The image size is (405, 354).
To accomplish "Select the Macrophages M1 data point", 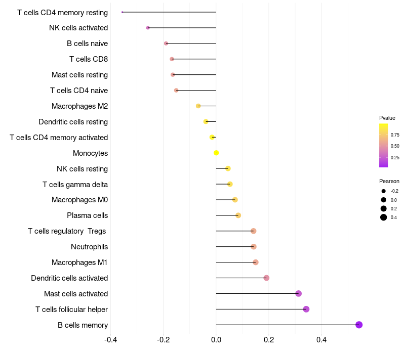I will coord(256,262).
